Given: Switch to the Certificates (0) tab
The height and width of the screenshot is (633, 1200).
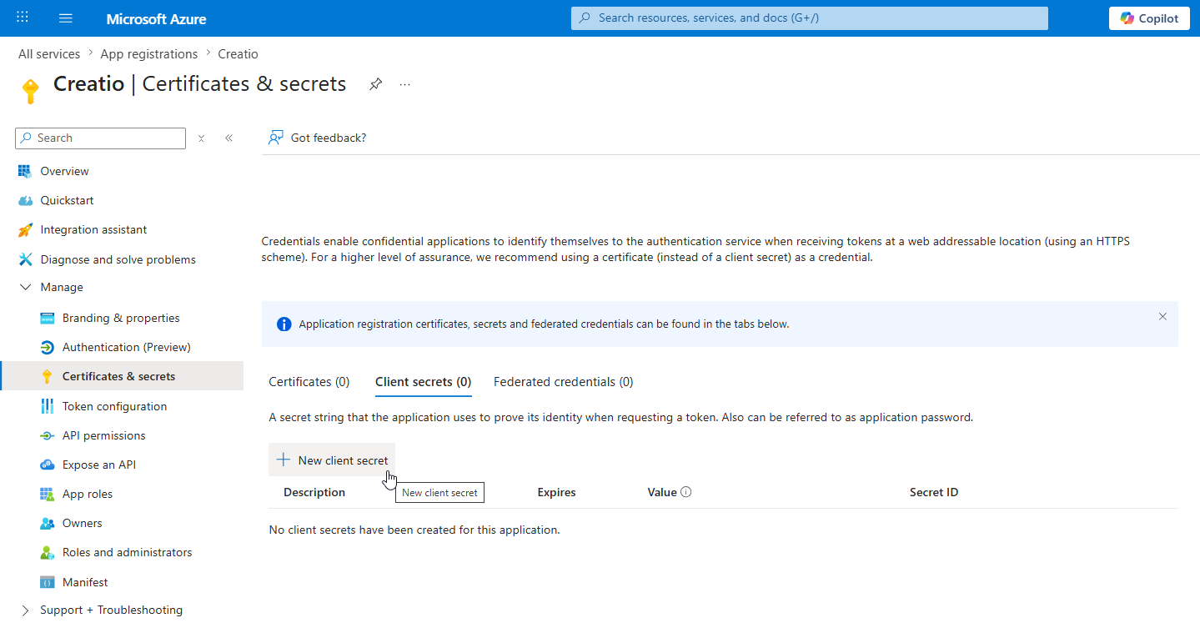Looking at the screenshot, I should pyautogui.click(x=309, y=382).
